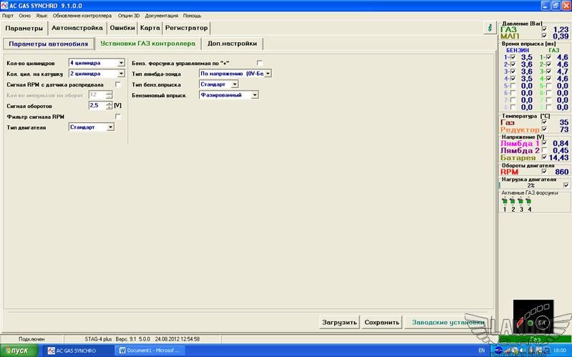This screenshot has width=572, height=357.
Task: Toggle the Лямбда 2 voltage checkbox
Action: [x=546, y=150]
